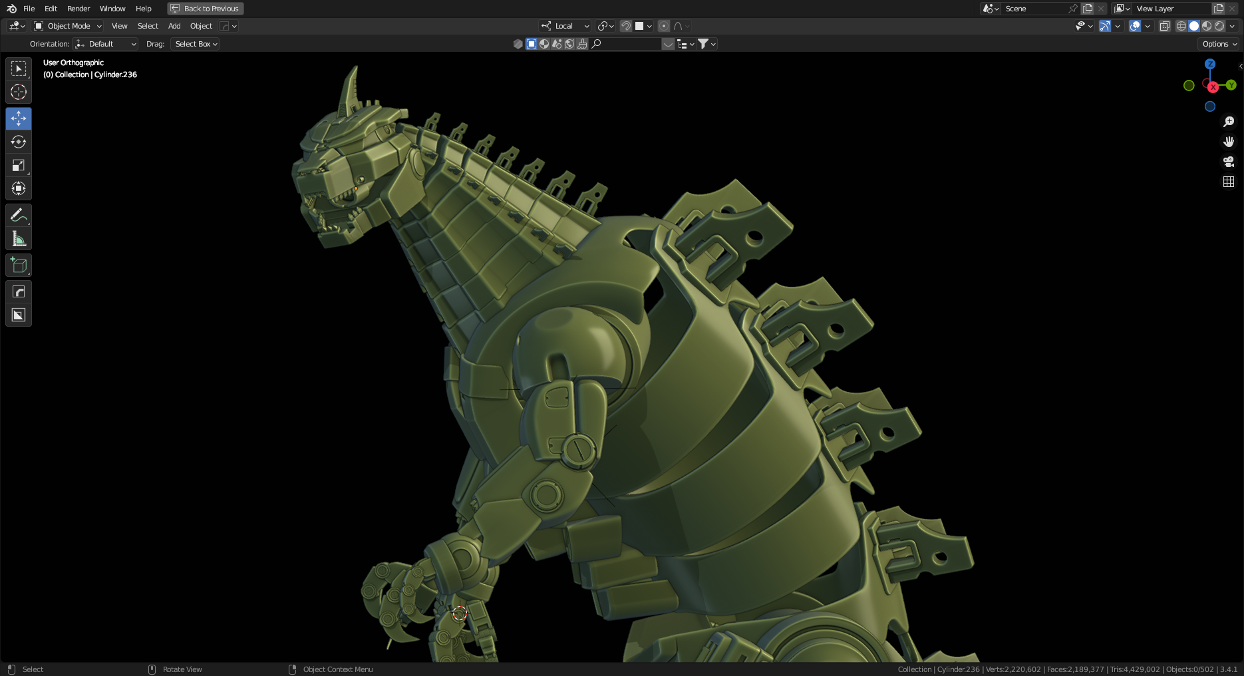Toggle snapping magnet icon

[626, 26]
